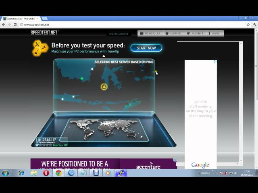Go back with the browser back arrow
This screenshot has width=258, height=193.
[x=4, y=25]
